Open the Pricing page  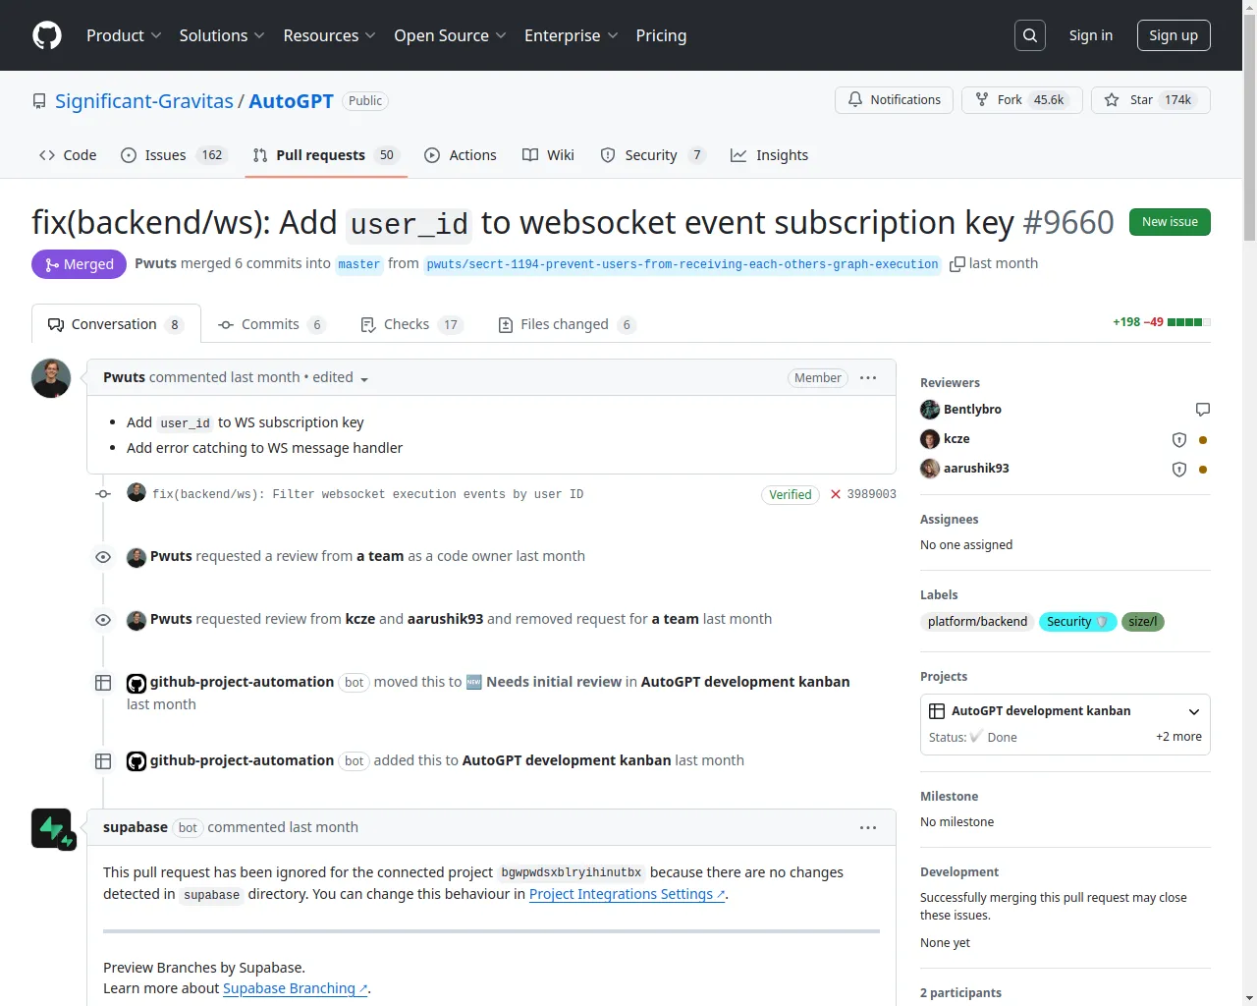pyautogui.click(x=661, y=35)
